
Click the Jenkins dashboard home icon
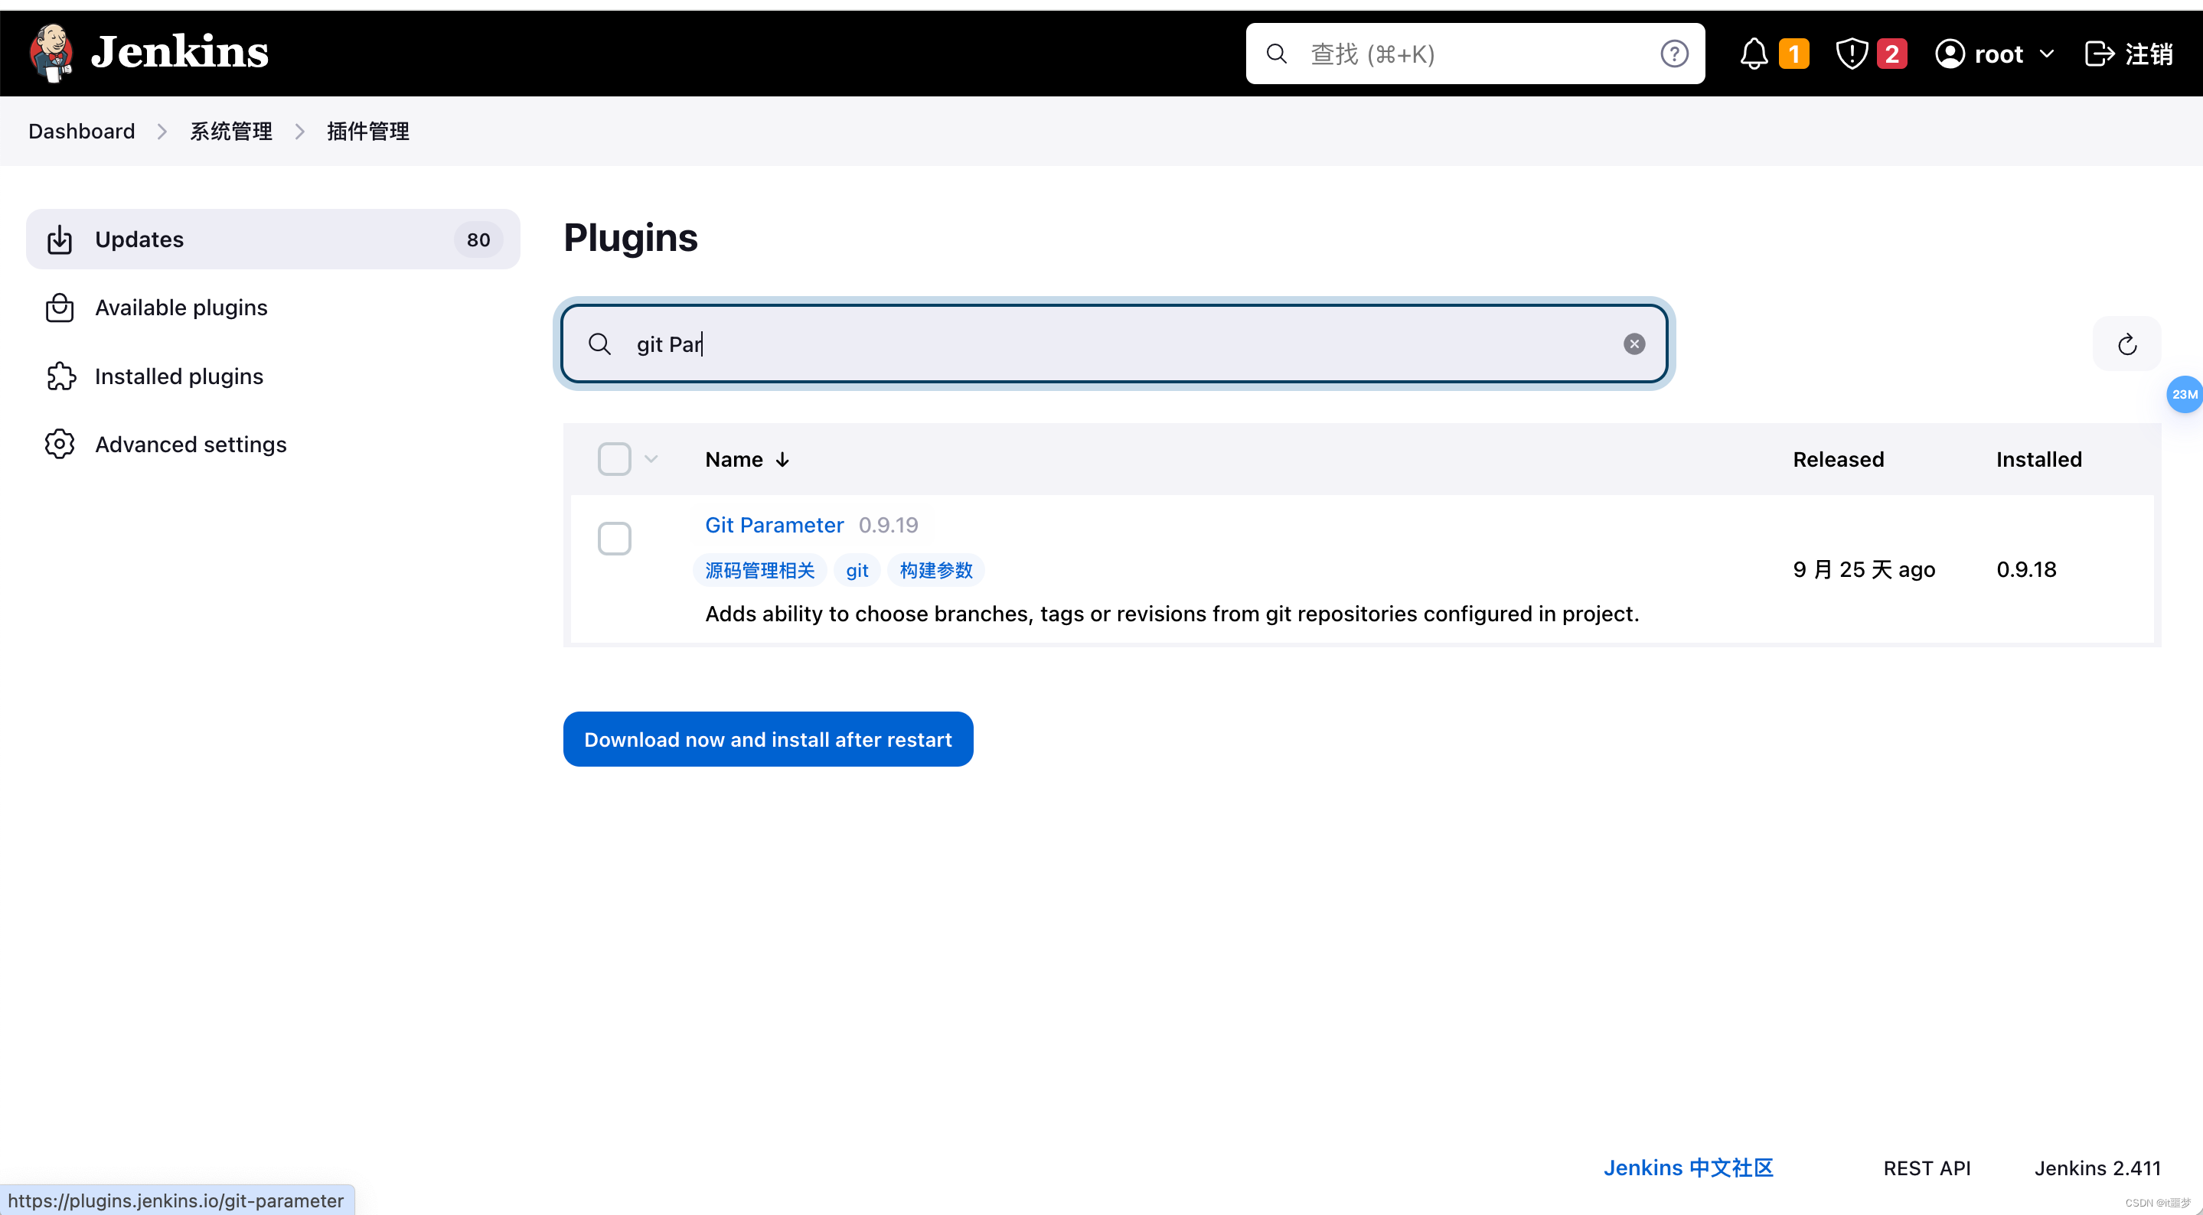54,52
